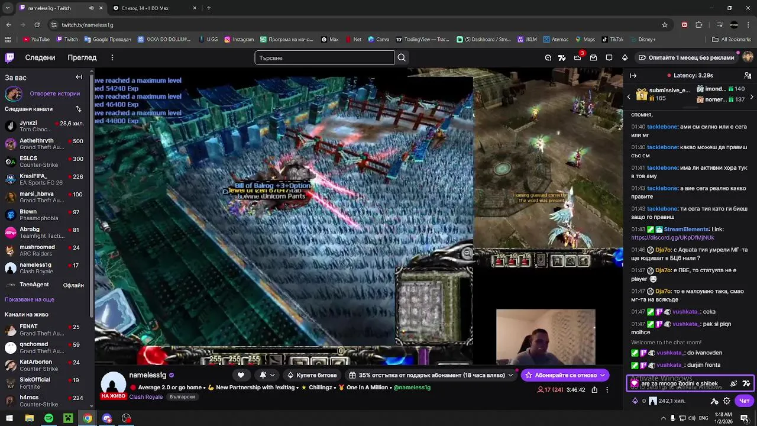Open the All Bookmarks folder
Viewport: 757px width, 426px height.
[x=732, y=40]
